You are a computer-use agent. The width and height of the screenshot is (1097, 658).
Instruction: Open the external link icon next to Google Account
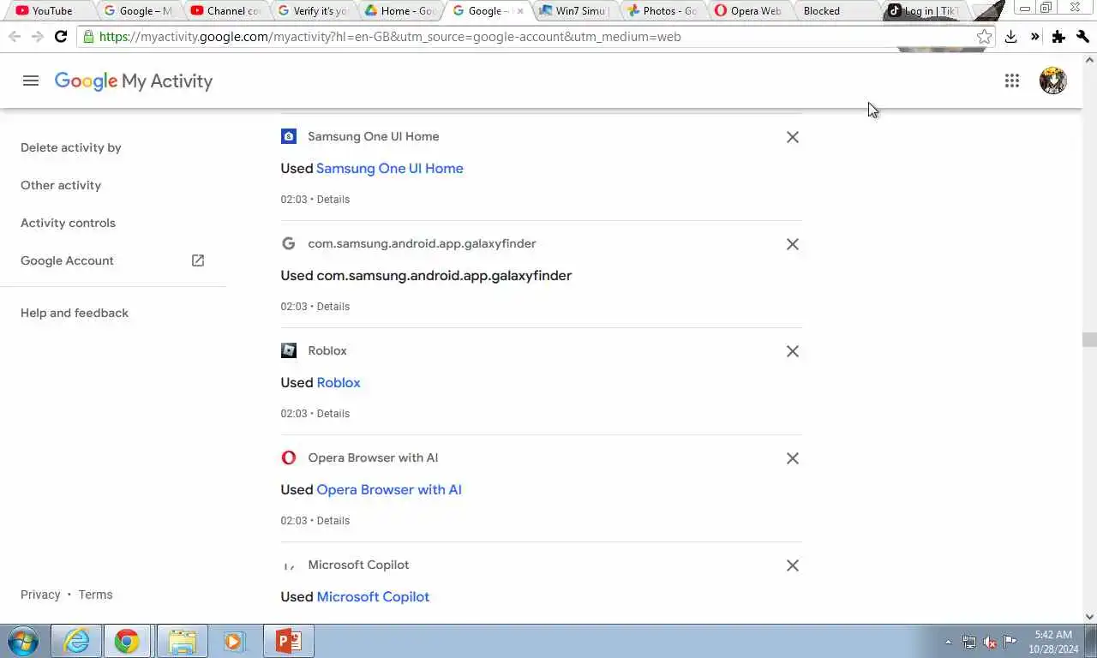pos(198,260)
